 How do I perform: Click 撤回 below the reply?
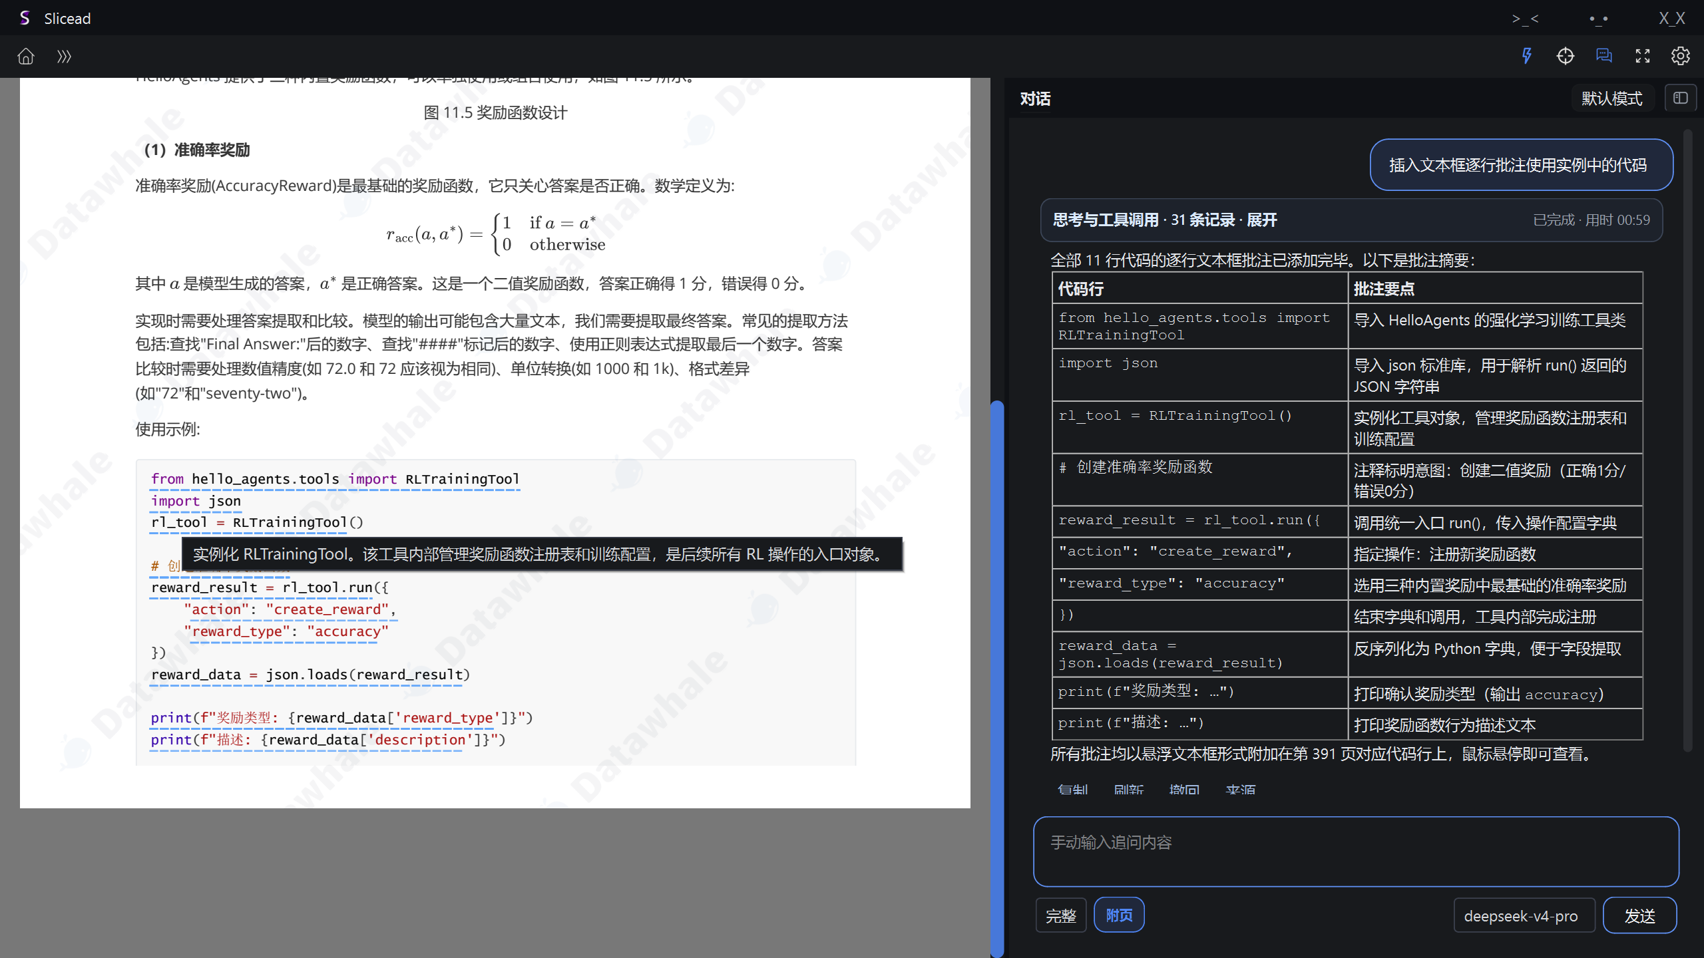pos(1184,790)
